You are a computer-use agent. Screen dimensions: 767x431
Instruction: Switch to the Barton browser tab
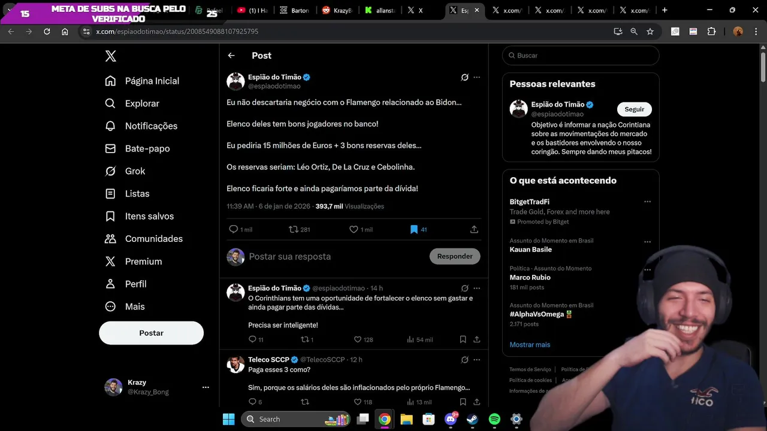(295, 10)
